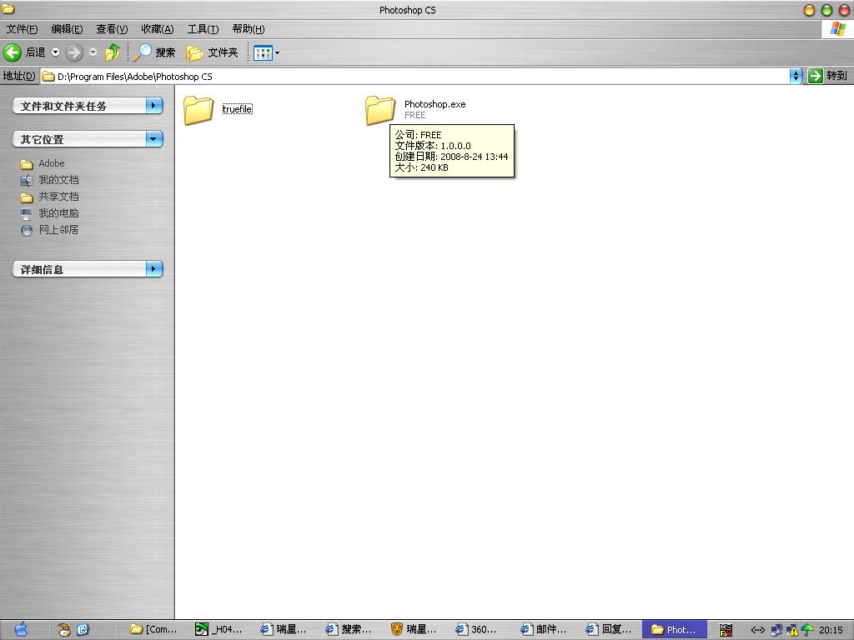The height and width of the screenshot is (640, 854).
Task: Switch to the 搜索... taskbar window
Action: [349, 630]
